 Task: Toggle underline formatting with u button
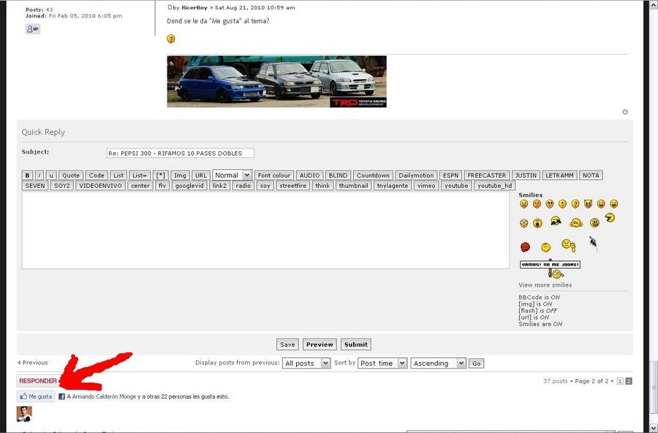51,176
